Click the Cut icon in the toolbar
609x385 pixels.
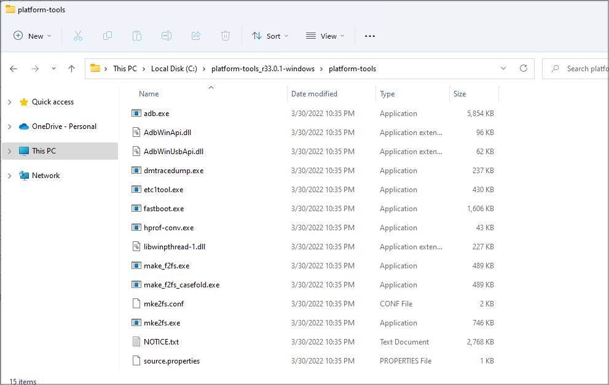coord(77,36)
